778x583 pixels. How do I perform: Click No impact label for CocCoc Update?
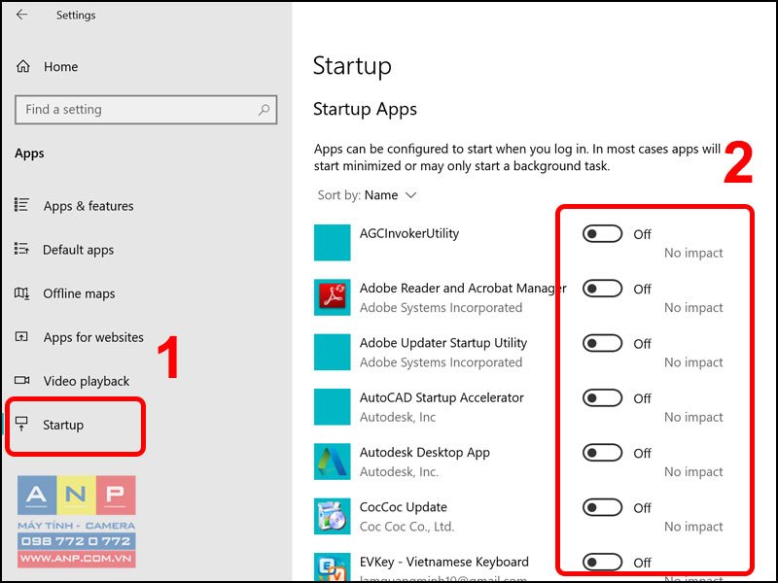tap(693, 527)
